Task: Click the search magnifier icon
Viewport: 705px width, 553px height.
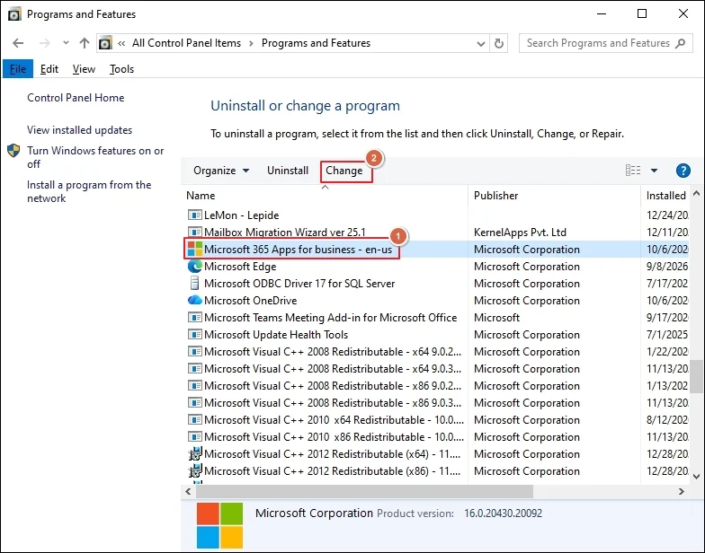Action: (681, 43)
